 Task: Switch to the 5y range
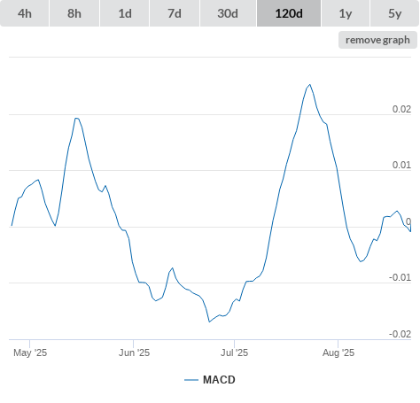[394, 13]
